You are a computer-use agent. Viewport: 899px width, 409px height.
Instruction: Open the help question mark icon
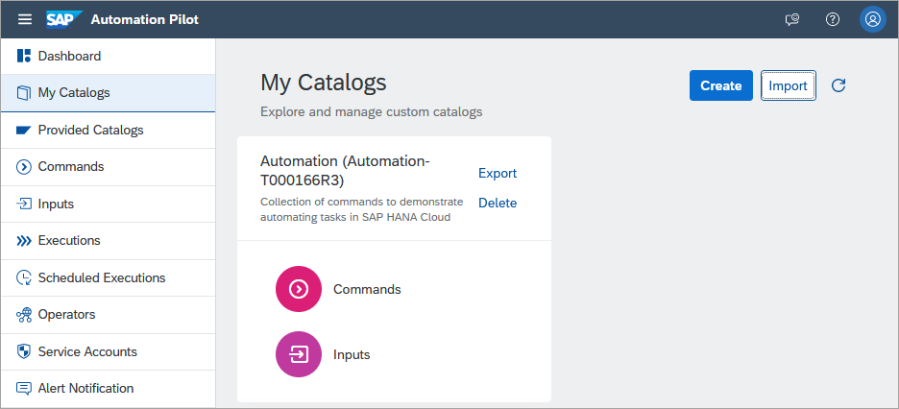tap(833, 19)
